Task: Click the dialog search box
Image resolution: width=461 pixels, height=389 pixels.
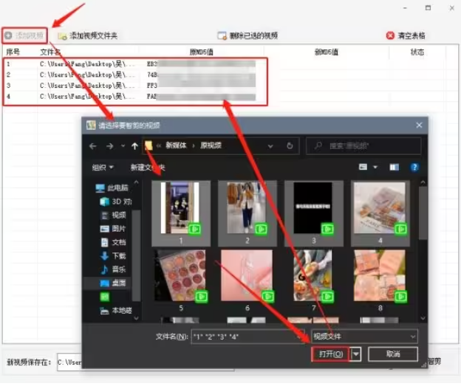Action: (369, 146)
